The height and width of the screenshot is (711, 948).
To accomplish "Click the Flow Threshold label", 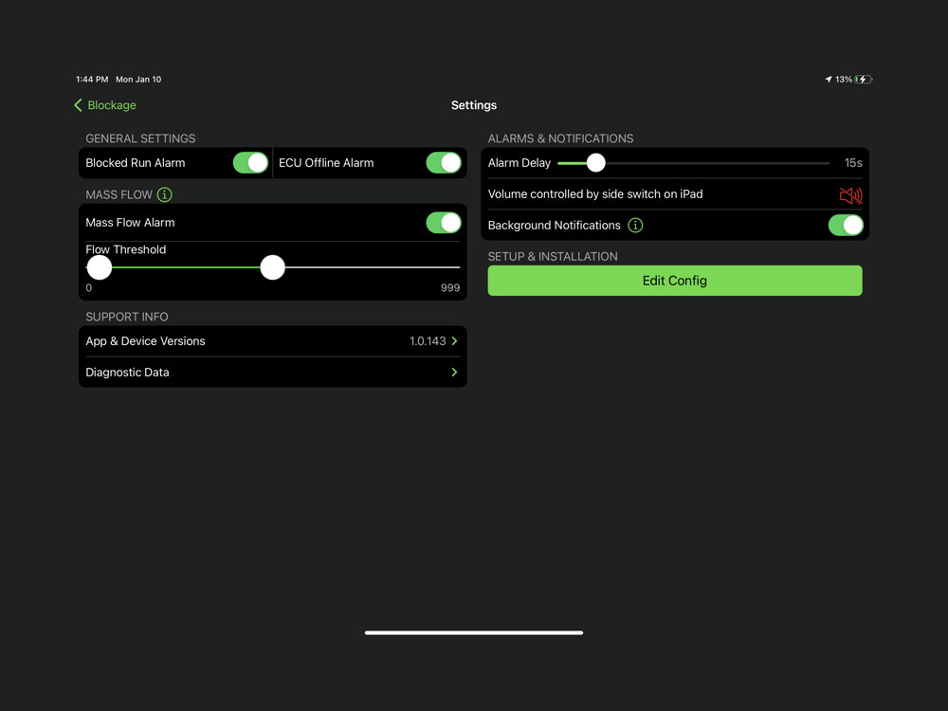I will [126, 249].
